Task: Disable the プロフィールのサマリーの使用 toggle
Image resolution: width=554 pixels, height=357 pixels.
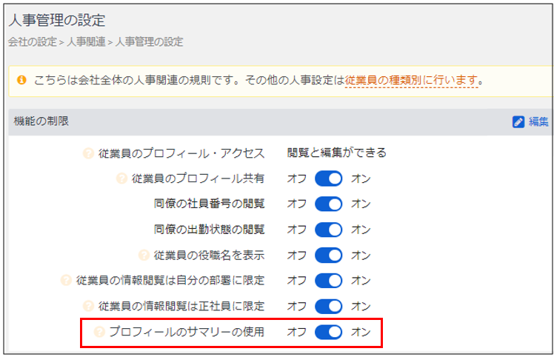Action: tap(328, 332)
